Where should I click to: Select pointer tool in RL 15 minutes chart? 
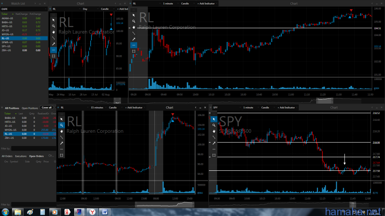62,119
